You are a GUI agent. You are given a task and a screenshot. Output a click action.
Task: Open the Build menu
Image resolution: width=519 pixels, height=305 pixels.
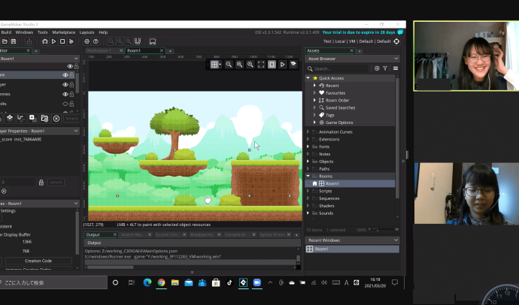coord(6,32)
